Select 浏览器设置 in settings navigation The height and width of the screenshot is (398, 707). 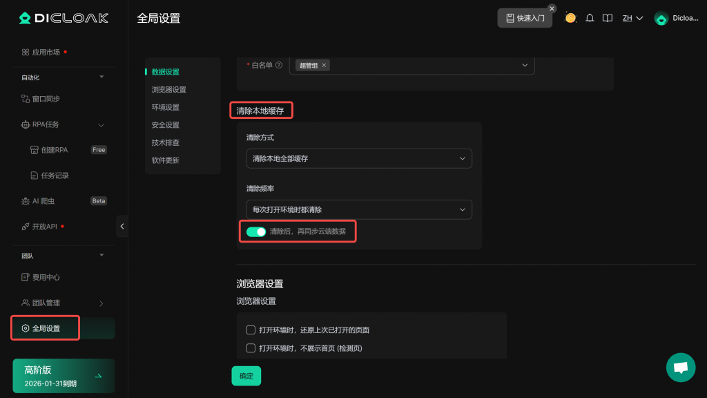tap(169, 90)
